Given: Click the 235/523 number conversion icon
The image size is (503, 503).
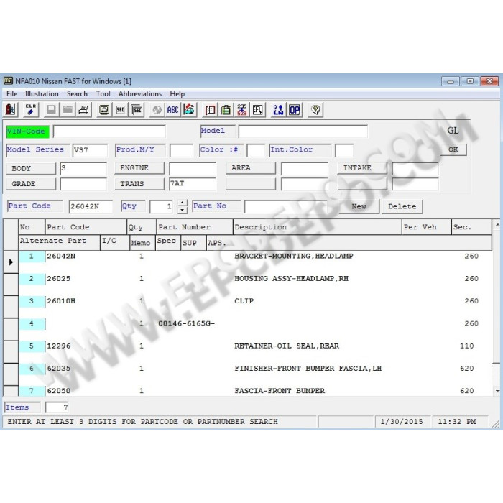Looking at the screenshot, I should [242, 110].
